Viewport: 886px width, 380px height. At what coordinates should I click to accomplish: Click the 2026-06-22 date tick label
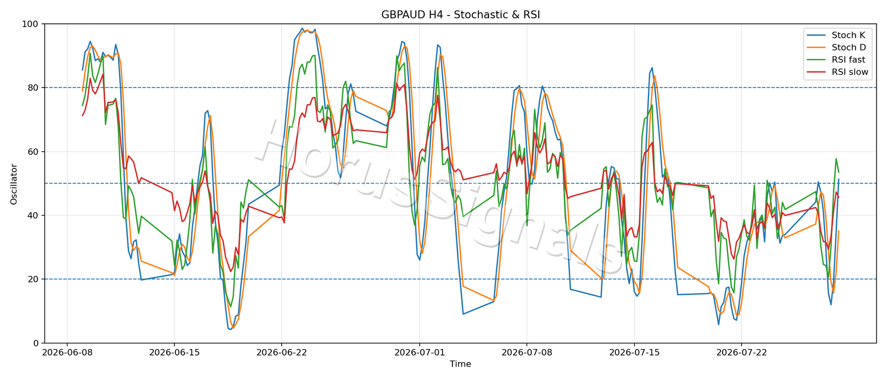(x=282, y=351)
